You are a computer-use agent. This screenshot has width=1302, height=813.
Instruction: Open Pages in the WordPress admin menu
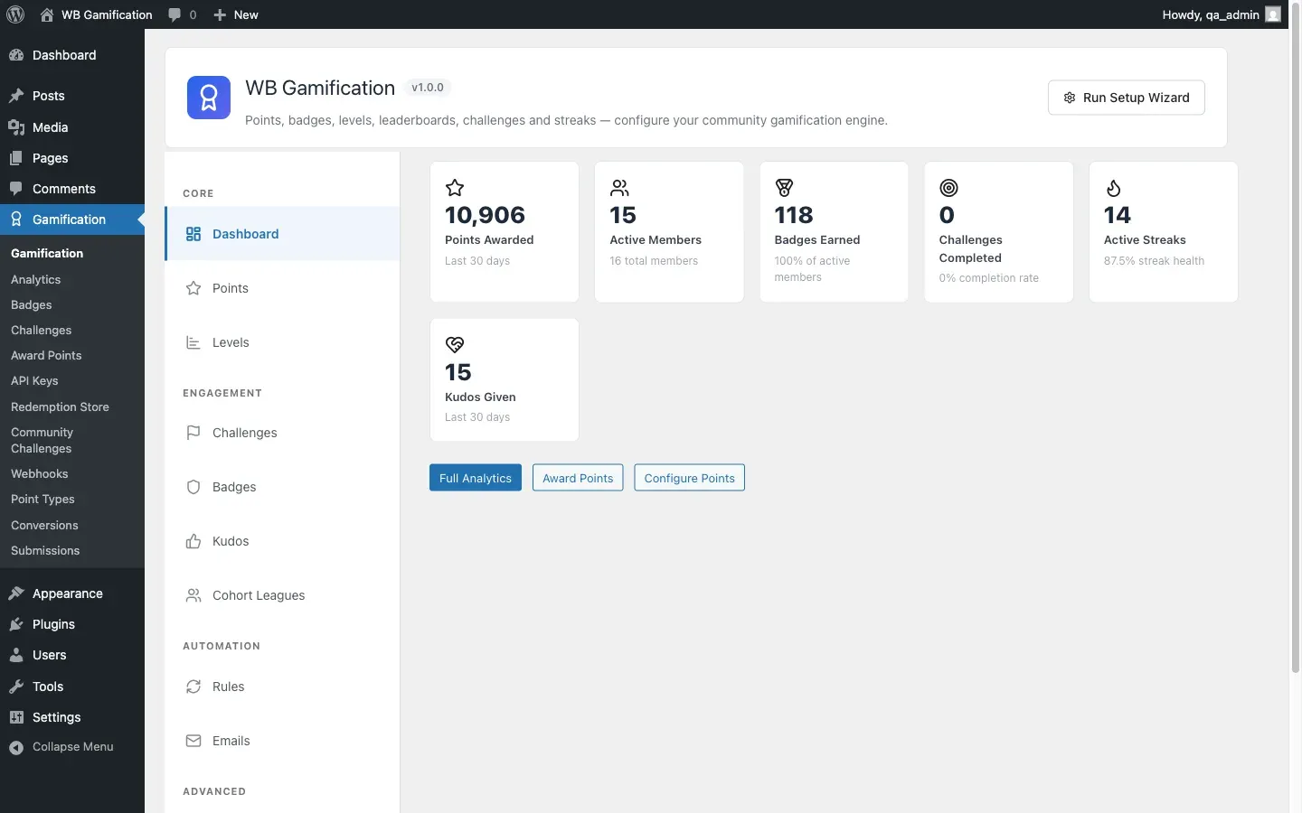tap(72, 158)
